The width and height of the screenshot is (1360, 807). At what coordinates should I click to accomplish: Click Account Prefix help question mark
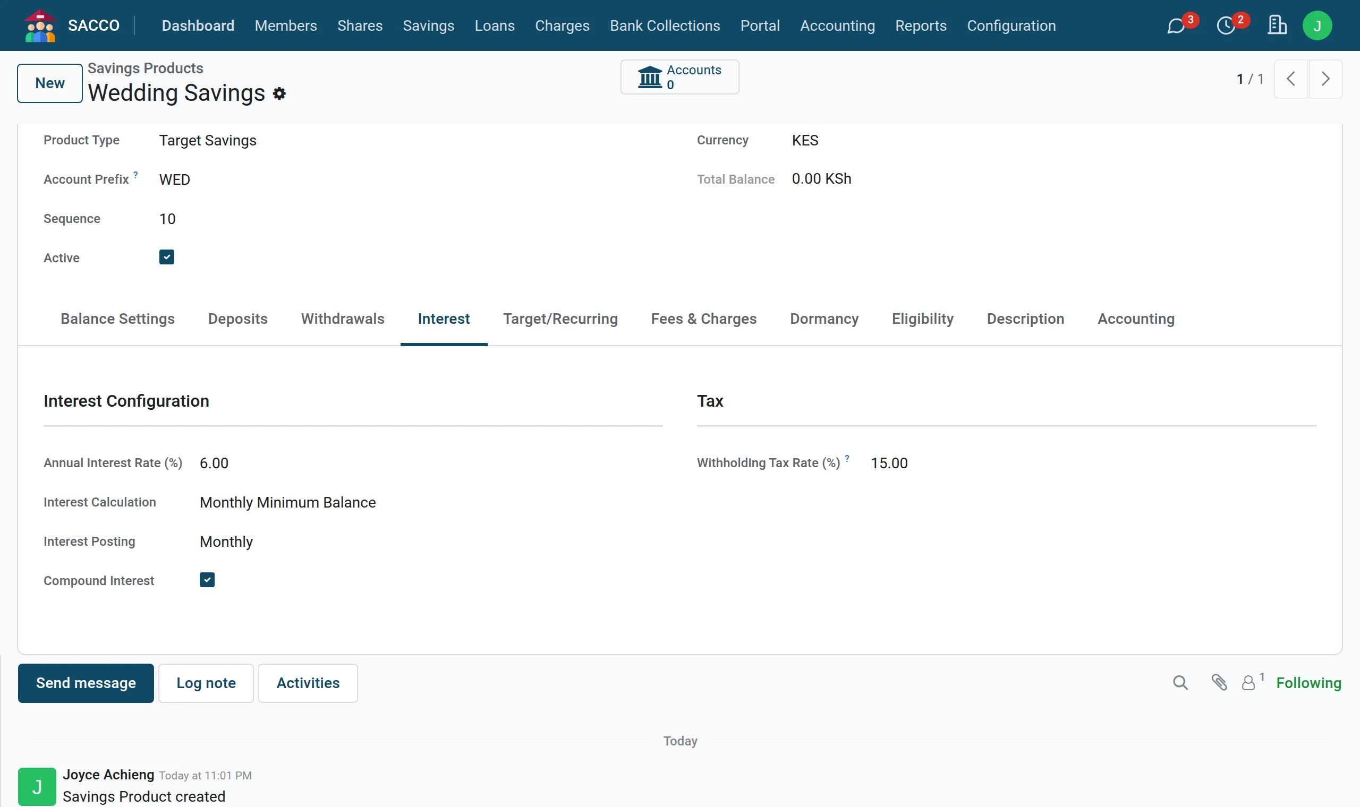coord(135,175)
